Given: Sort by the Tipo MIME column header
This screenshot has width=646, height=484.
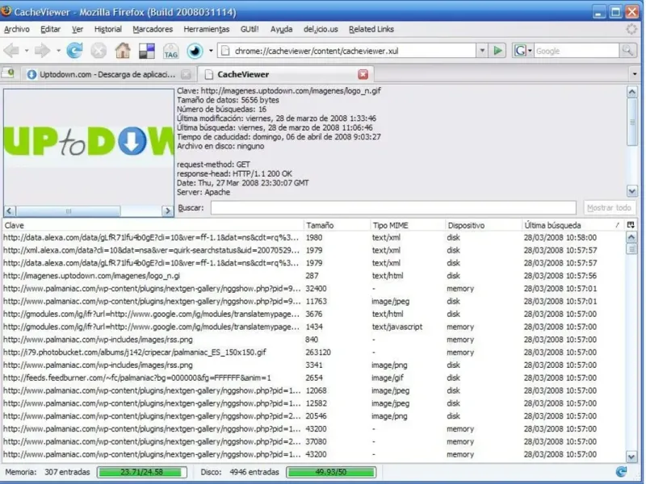Looking at the screenshot, I should click(408, 225).
